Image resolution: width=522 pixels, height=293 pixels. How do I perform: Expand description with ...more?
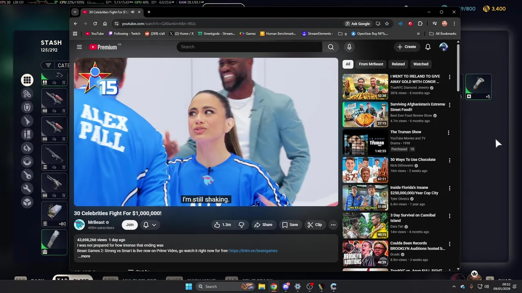coord(84,256)
